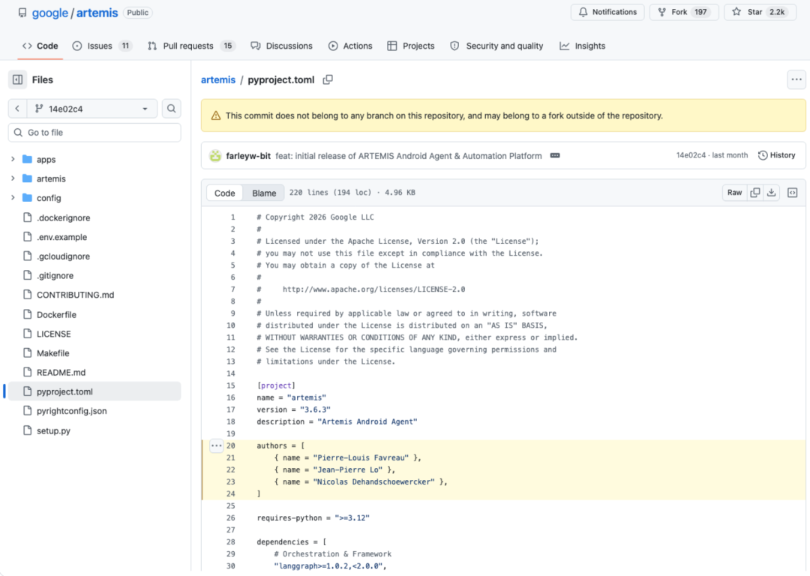Switch to the Code view toggle
The image size is (810, 576).
(225, 193)
